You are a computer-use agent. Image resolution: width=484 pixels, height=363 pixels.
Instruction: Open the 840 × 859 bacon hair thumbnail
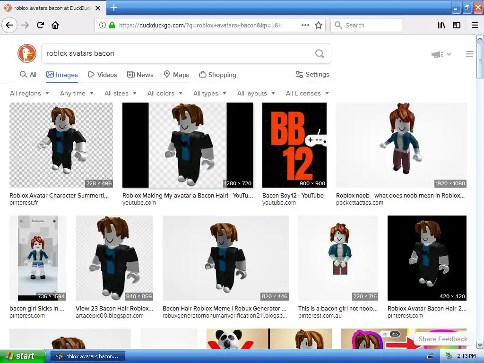coord(114,258)
